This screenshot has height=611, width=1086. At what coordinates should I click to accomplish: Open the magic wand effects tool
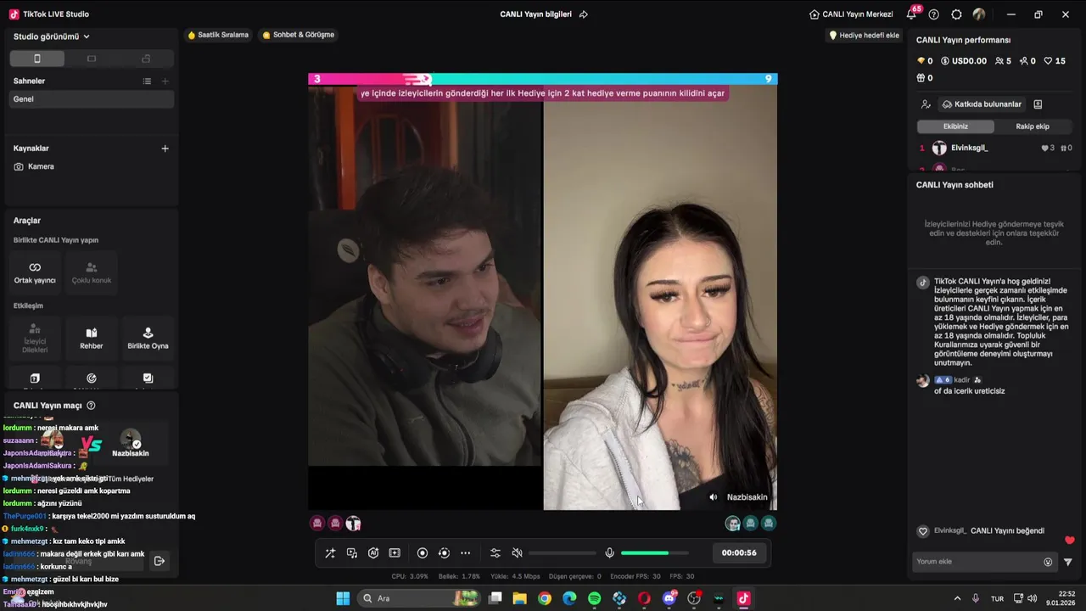pyautogui.click(x=330, y=553)
